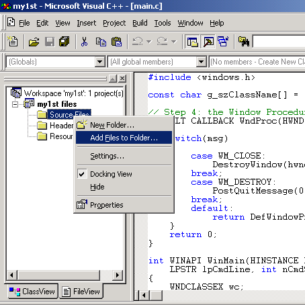Open the View menu
The width and height of the screenshot is (305, 305).
pyautogui.click(x=62, y=23)
